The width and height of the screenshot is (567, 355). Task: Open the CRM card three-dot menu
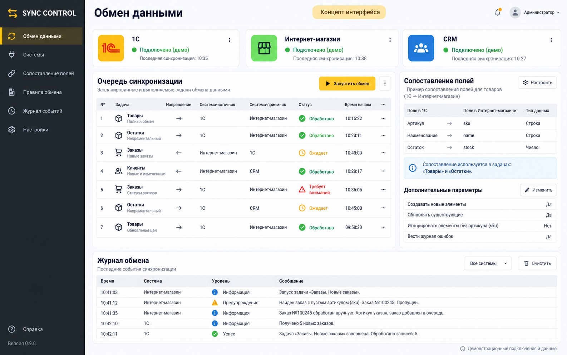pos(551,40)
